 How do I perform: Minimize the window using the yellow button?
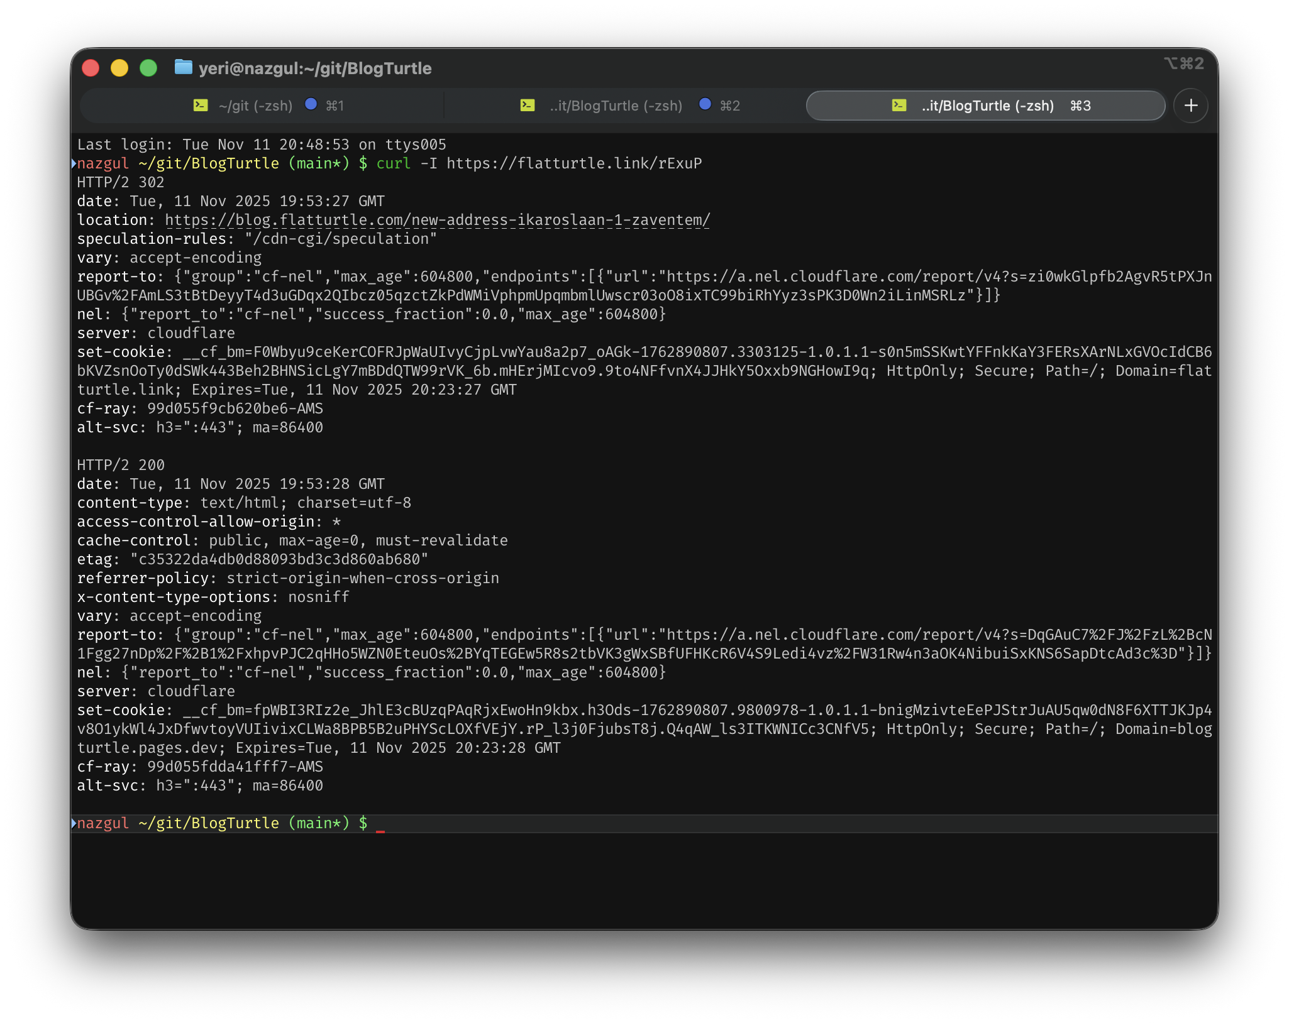(x=119, y=68)
